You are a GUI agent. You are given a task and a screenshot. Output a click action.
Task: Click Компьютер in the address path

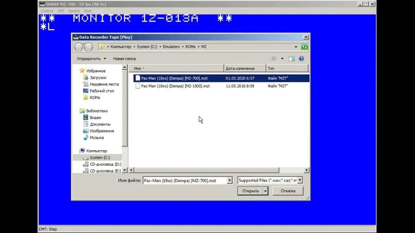pos(121,47)
